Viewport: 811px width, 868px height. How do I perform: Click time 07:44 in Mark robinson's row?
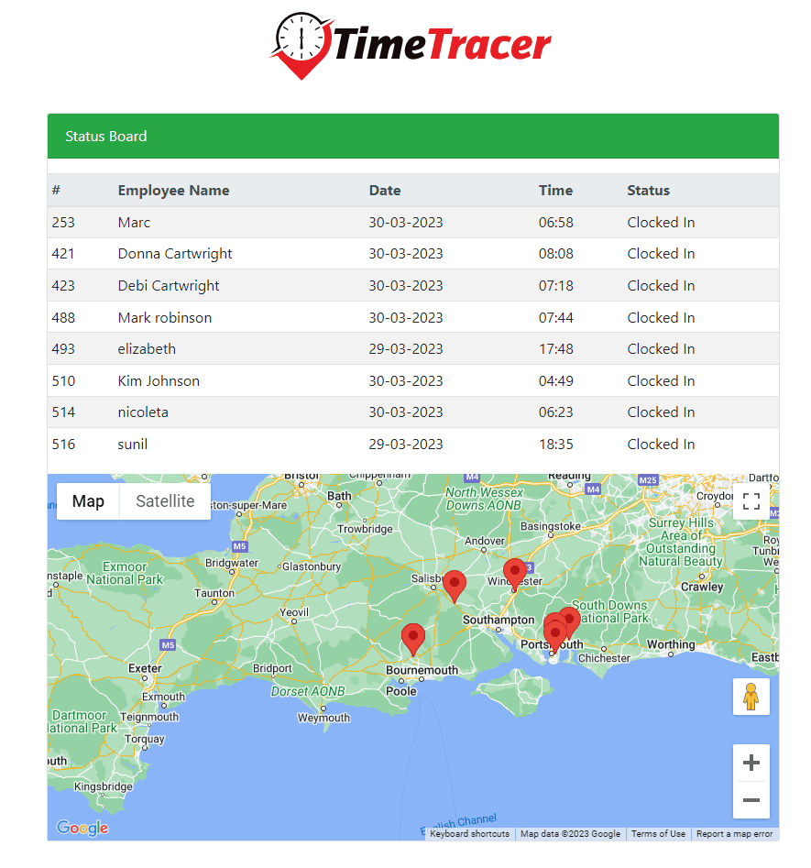[x=556, y=318]
